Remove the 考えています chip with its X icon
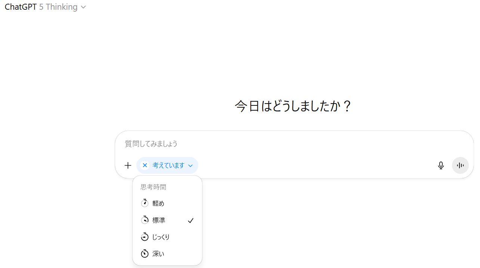 (145, 165)
